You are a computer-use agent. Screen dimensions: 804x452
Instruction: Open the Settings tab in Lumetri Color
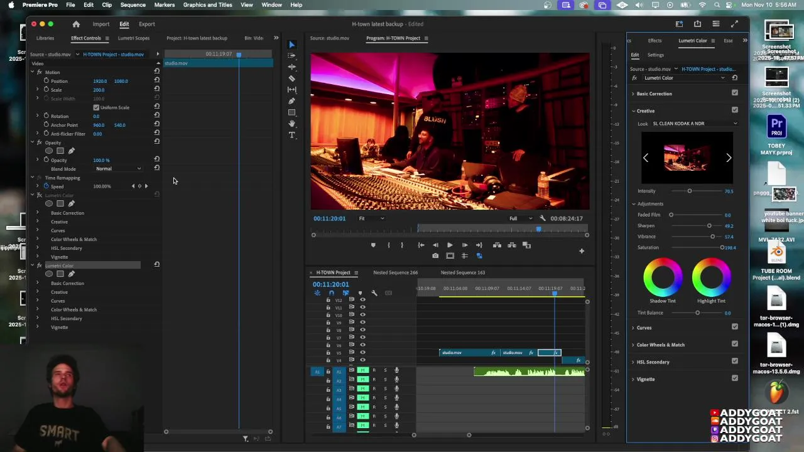pyautogui.click(x=656, y=55)
